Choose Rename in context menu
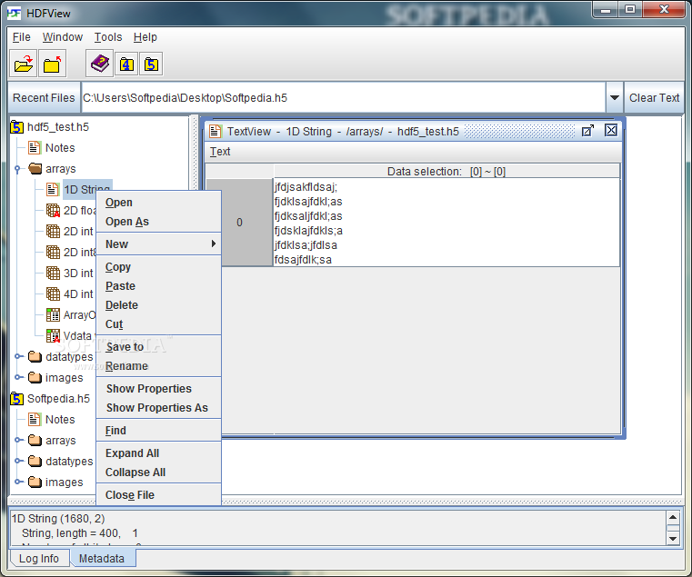This screenshot has height=577, width=692. click(x=158, y=366)
